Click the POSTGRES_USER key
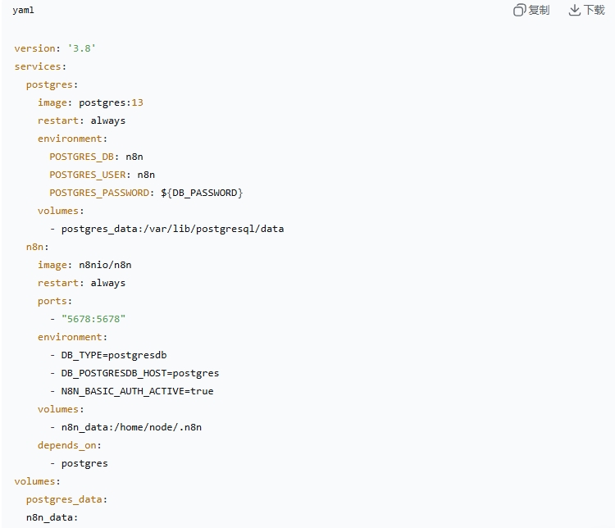This screenshot has width=615, height=528. coord(88,175)
